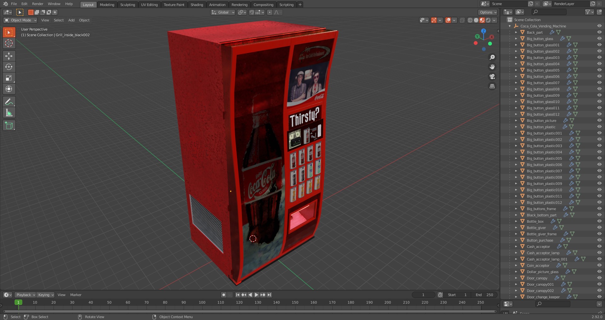
Task: Jump to the start frame
Action: [238, 295]
